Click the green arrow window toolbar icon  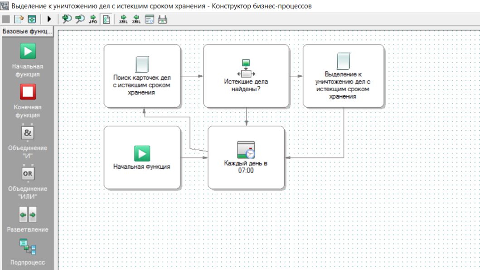coord(31,19)
